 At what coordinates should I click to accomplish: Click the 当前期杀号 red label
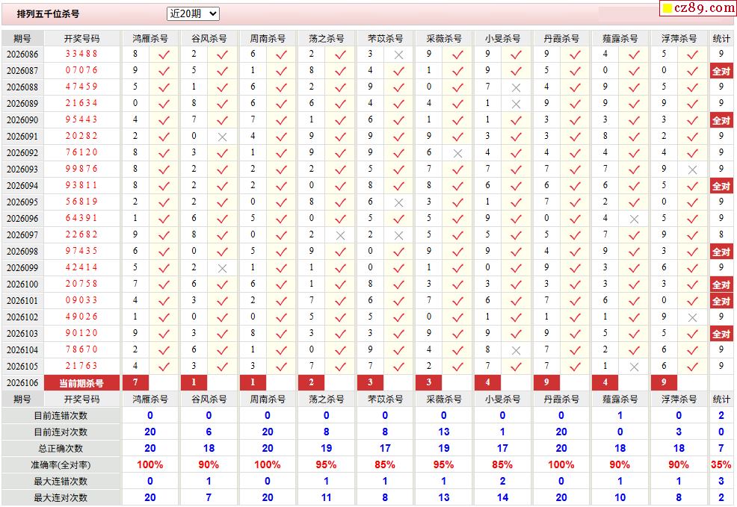pyautogui.click(x=81, y=383)
